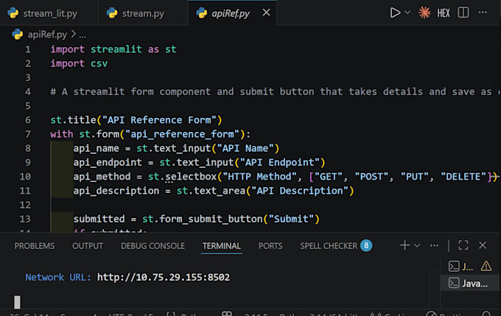Open the new terminal profile dropdown
501x316 pixels.
coord(417,245)
